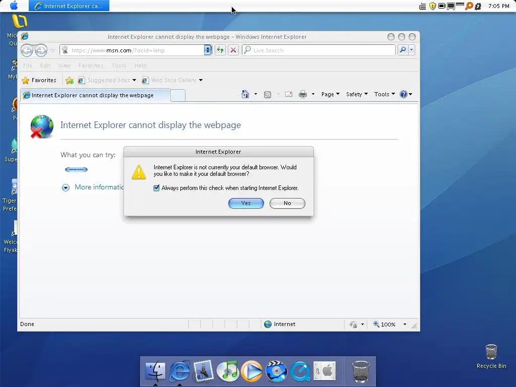Click the Recycle Bin desktop icon
The width and height of the screenshot is (516, 387).
coord(491,356)
